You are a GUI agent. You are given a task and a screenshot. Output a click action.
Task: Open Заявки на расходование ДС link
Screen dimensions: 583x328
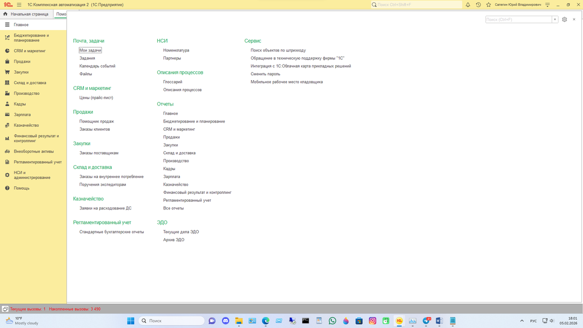(105, 208)
